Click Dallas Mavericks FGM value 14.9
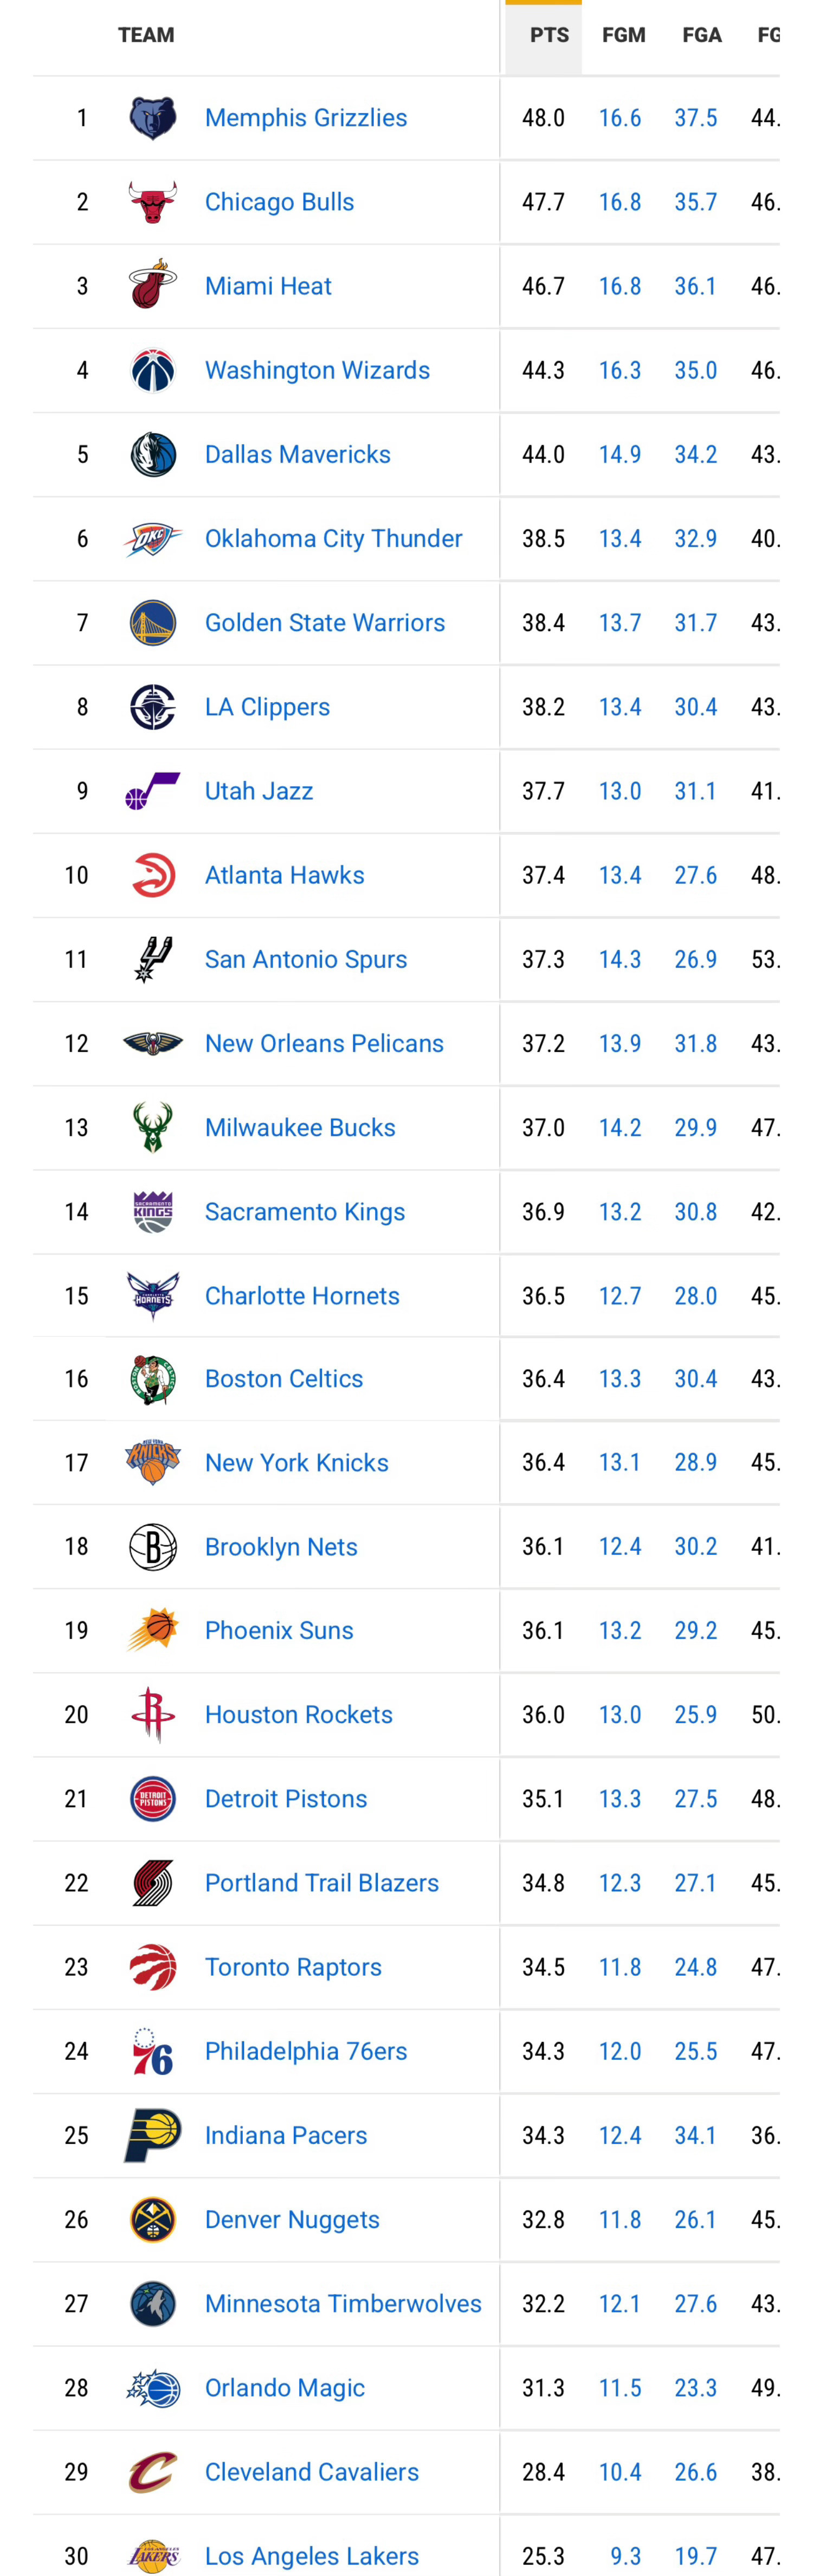813x2576 pixels. [620, 454]
